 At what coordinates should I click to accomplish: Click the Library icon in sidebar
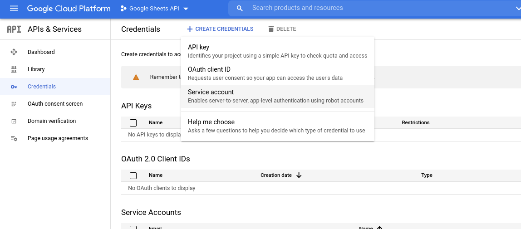coord(14,69)
